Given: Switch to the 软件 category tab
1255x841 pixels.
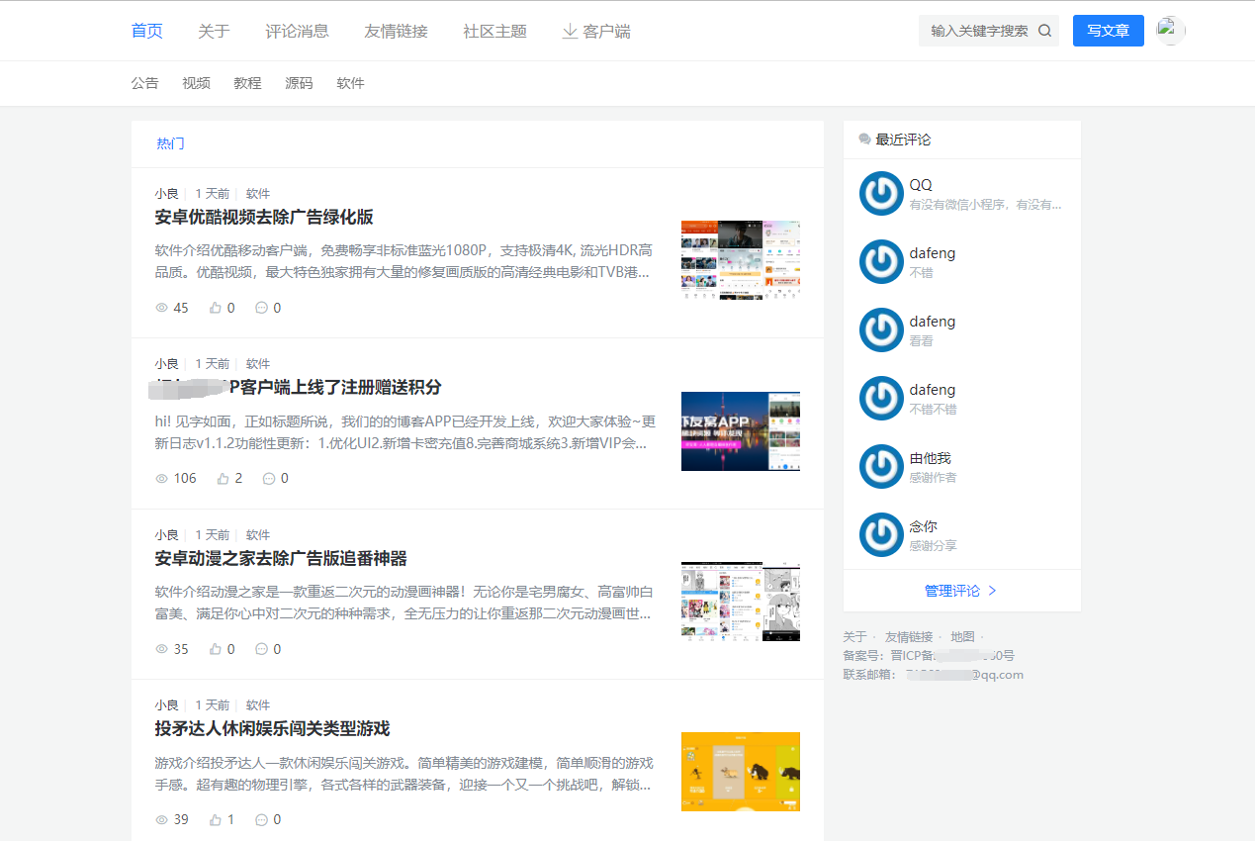Looking at the screenshot, I should point(350,83).
